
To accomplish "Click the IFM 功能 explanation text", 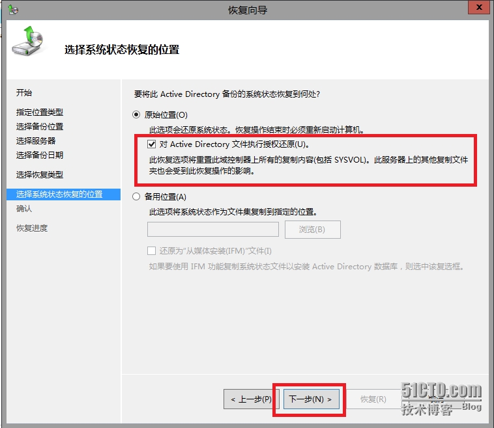I will pos(307,267).
